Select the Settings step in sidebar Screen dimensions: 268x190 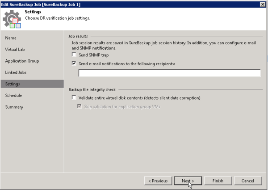click(x=13, y=84)
